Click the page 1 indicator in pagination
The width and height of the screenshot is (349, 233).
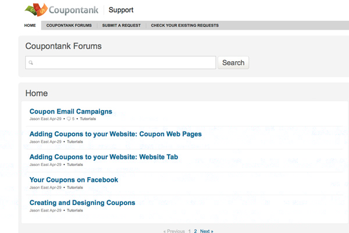click(190, 231)
